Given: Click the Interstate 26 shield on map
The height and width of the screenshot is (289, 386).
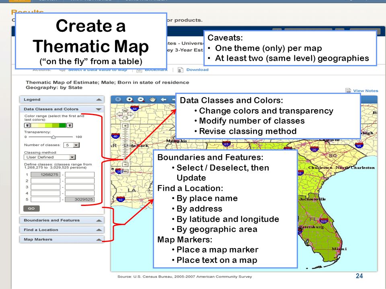Looking at the screenshot, I should [314, 149].
